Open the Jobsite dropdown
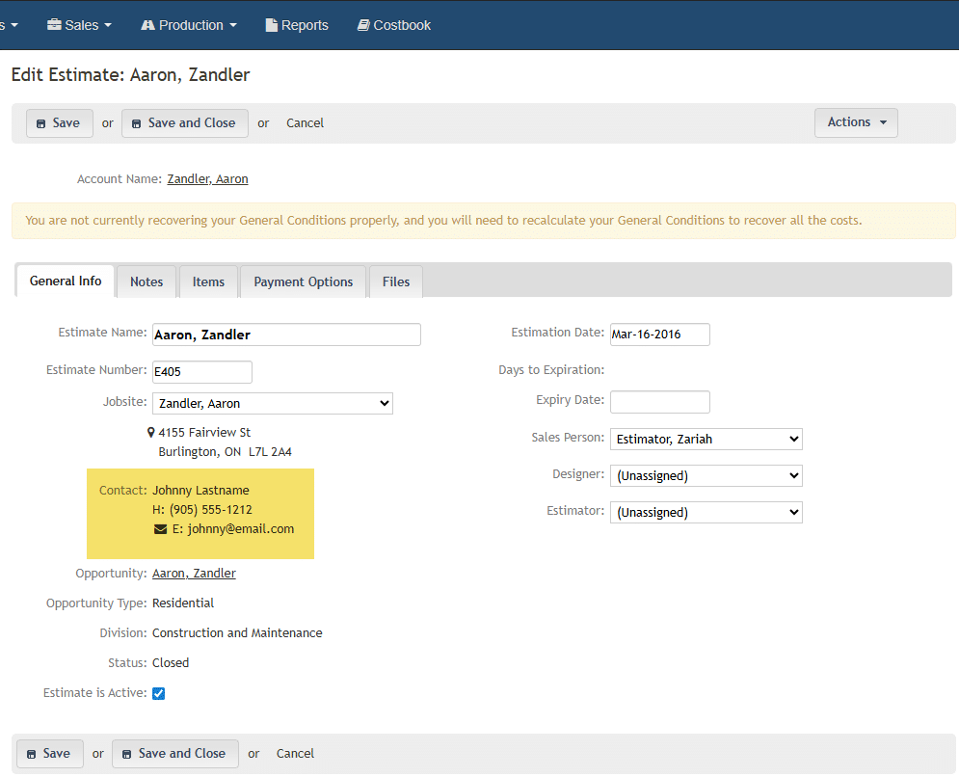959x777 pixels. click(272, 403)
